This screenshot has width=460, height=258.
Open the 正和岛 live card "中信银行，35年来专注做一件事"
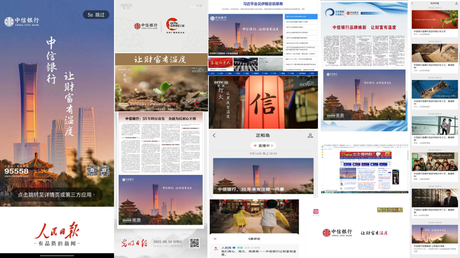point(263,176)
